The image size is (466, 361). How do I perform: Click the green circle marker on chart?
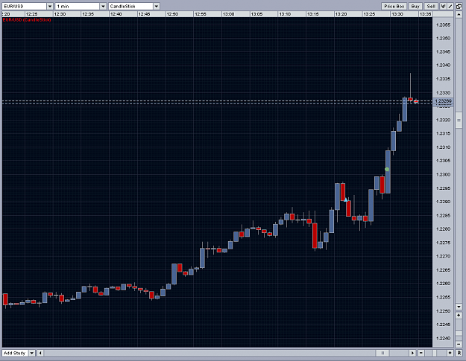[387, 170]
